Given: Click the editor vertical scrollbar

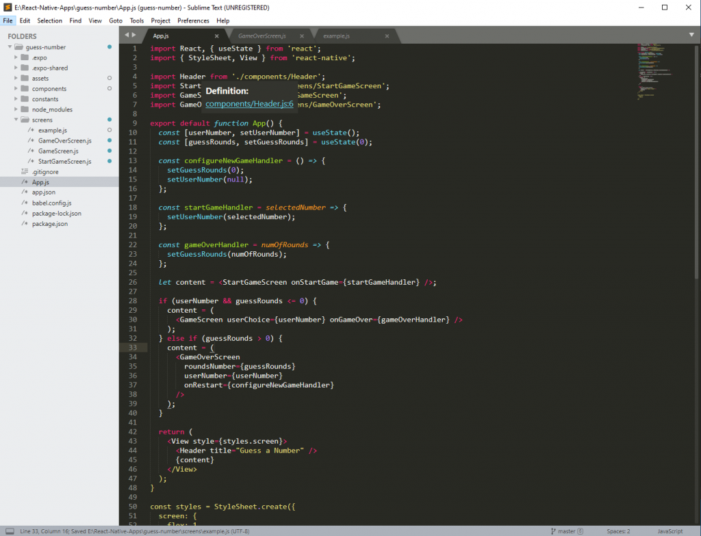Looking at the screenshot, I should pyautogui.click(x=696, y=162).
